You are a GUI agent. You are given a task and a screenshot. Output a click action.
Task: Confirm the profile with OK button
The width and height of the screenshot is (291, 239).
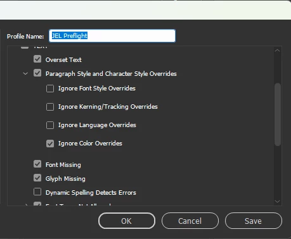(x=127, y=221)
